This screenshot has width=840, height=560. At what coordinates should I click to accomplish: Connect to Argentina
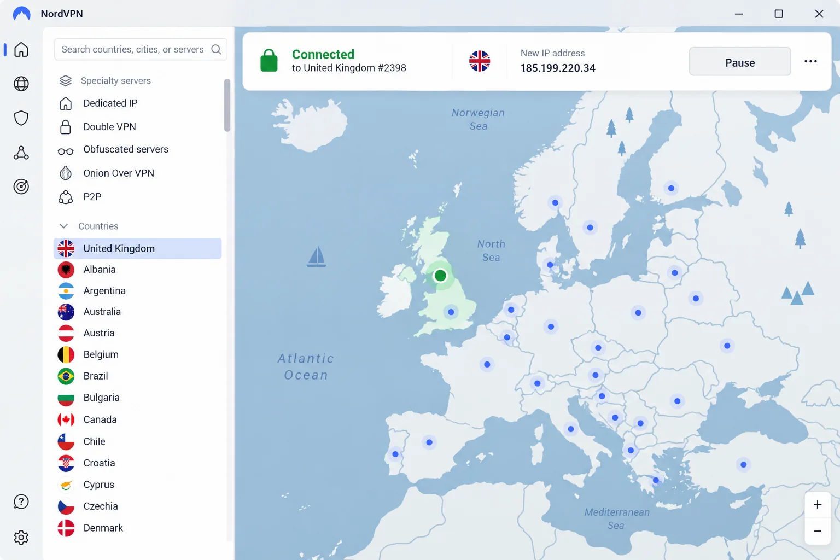tap(138, 291)
